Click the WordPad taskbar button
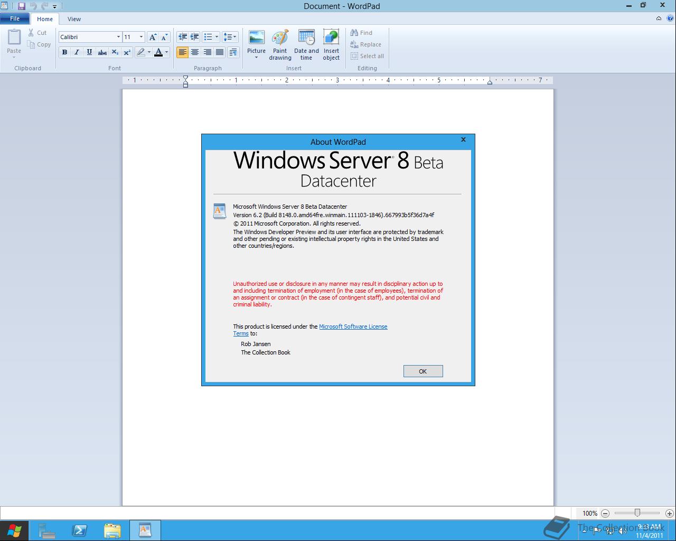Screen dimensions: 676x541 click(x=145, y=530)
